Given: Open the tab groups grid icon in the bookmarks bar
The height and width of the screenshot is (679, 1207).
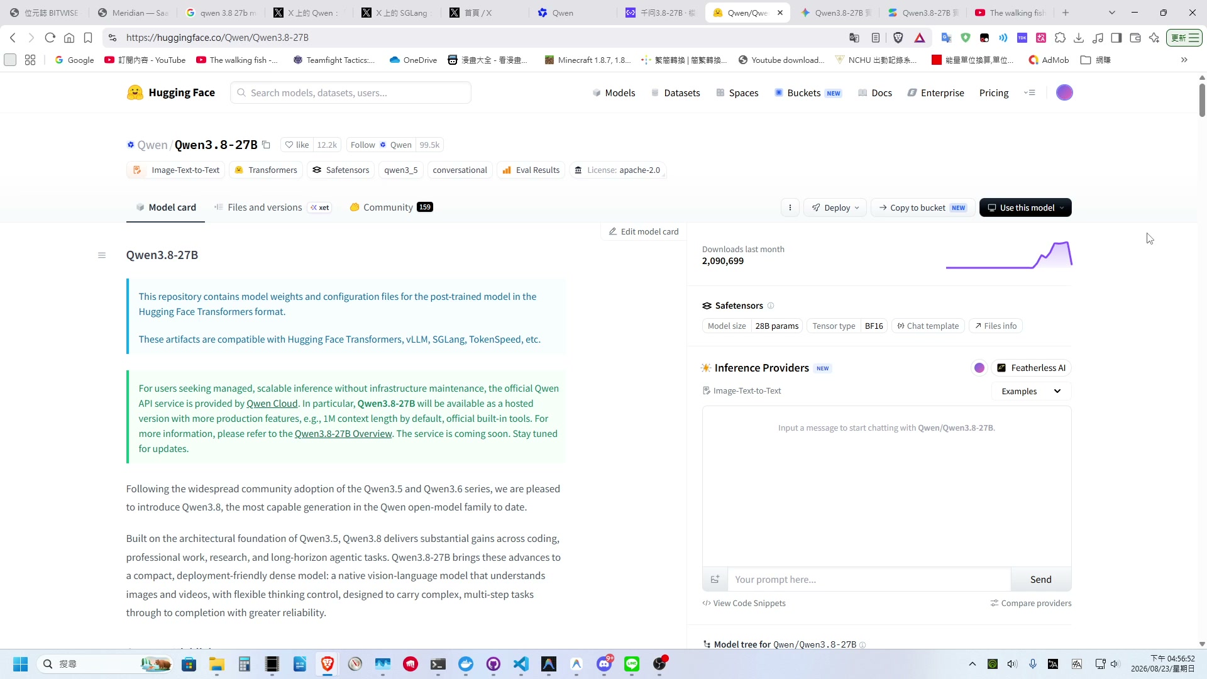Looking at the screenshot, I should (x=30, y=60).
